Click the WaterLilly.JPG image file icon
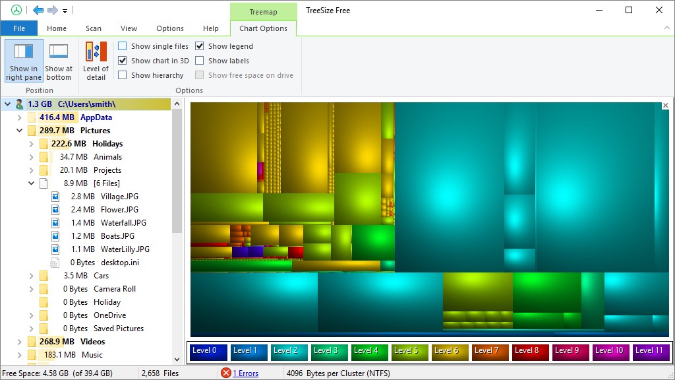Viewport: 675px width, 380px height. pyautogui.click(x=55, y=249)
